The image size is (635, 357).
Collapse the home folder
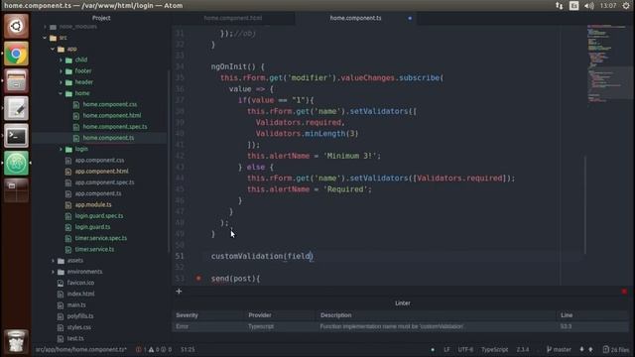coord(62,93)
